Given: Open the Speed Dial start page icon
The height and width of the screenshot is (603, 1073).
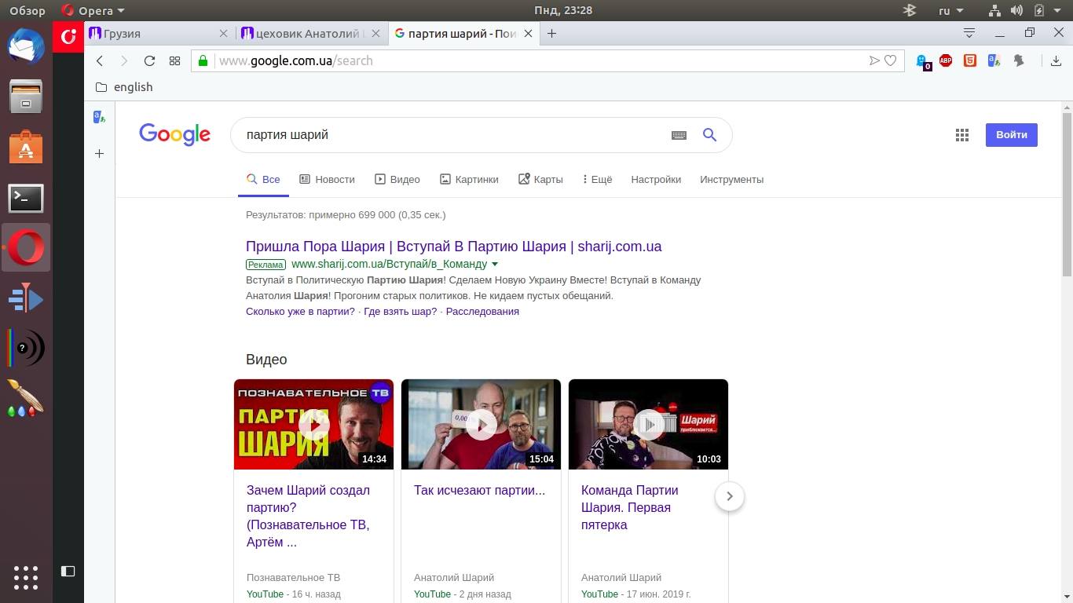Looking at the screenshot, I should [174, 60].
